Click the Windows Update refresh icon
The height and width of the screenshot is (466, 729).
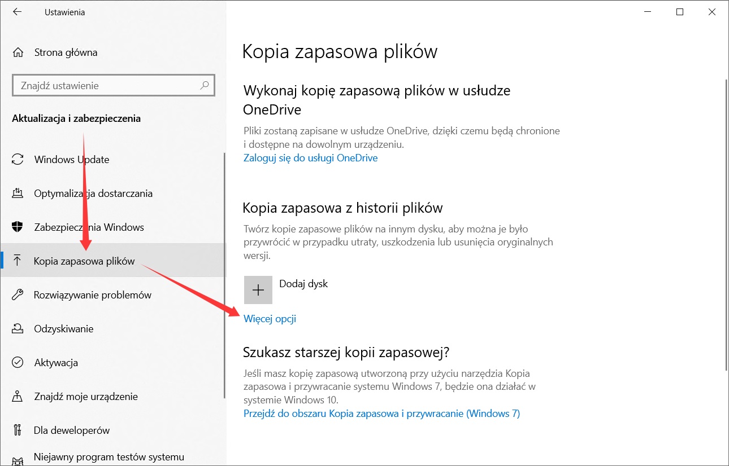click(18, 160)
